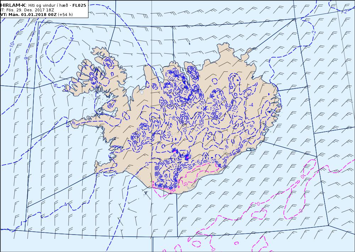The height and width of the screenshot is (252, 355).
Task: Click the bold HIRLAM-K model name in the title box
Action: (13, 5)
